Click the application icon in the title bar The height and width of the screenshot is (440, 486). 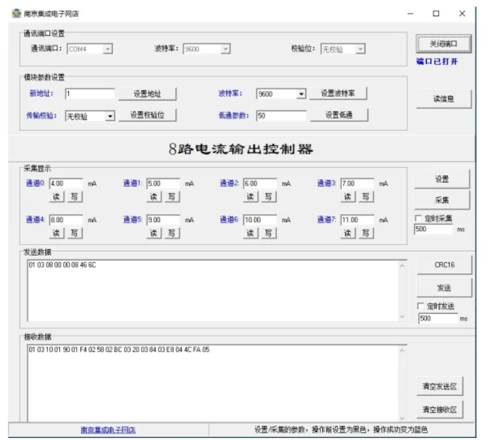[16, 14]
